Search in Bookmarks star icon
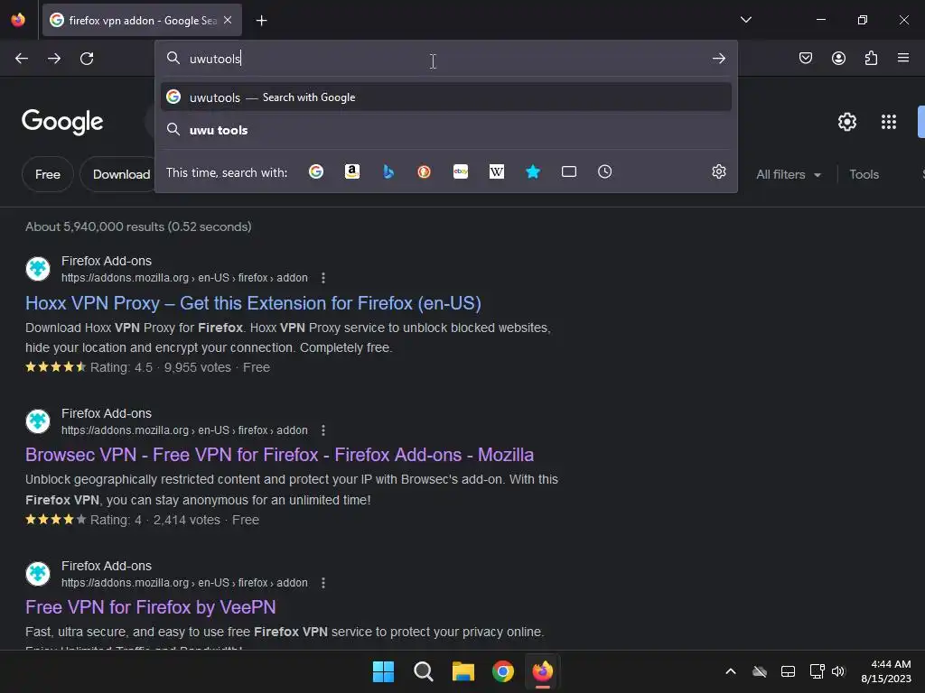 [533, 171]
